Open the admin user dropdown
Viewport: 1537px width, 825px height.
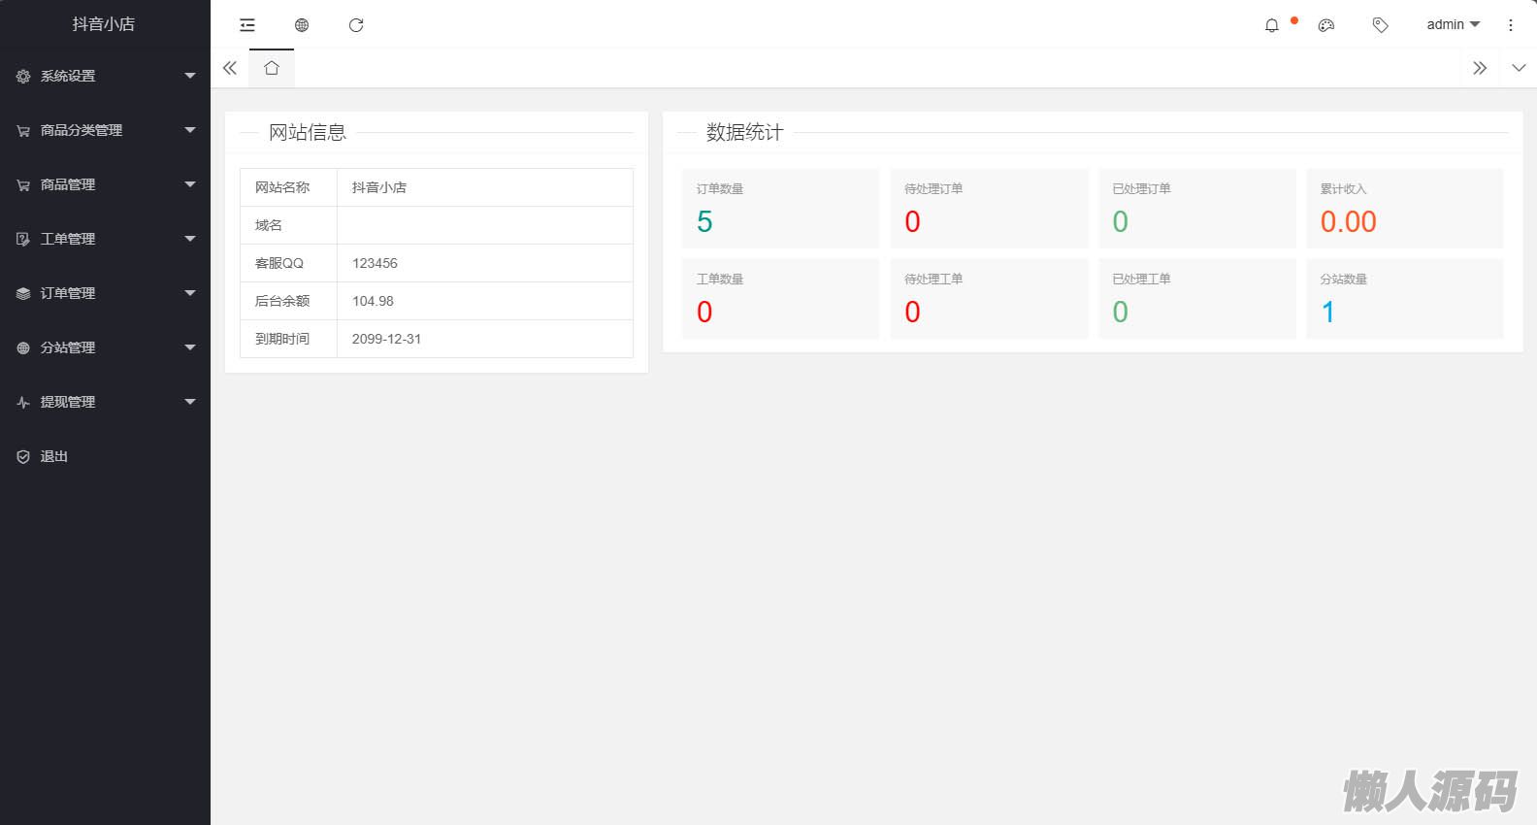pos(1454,24)
